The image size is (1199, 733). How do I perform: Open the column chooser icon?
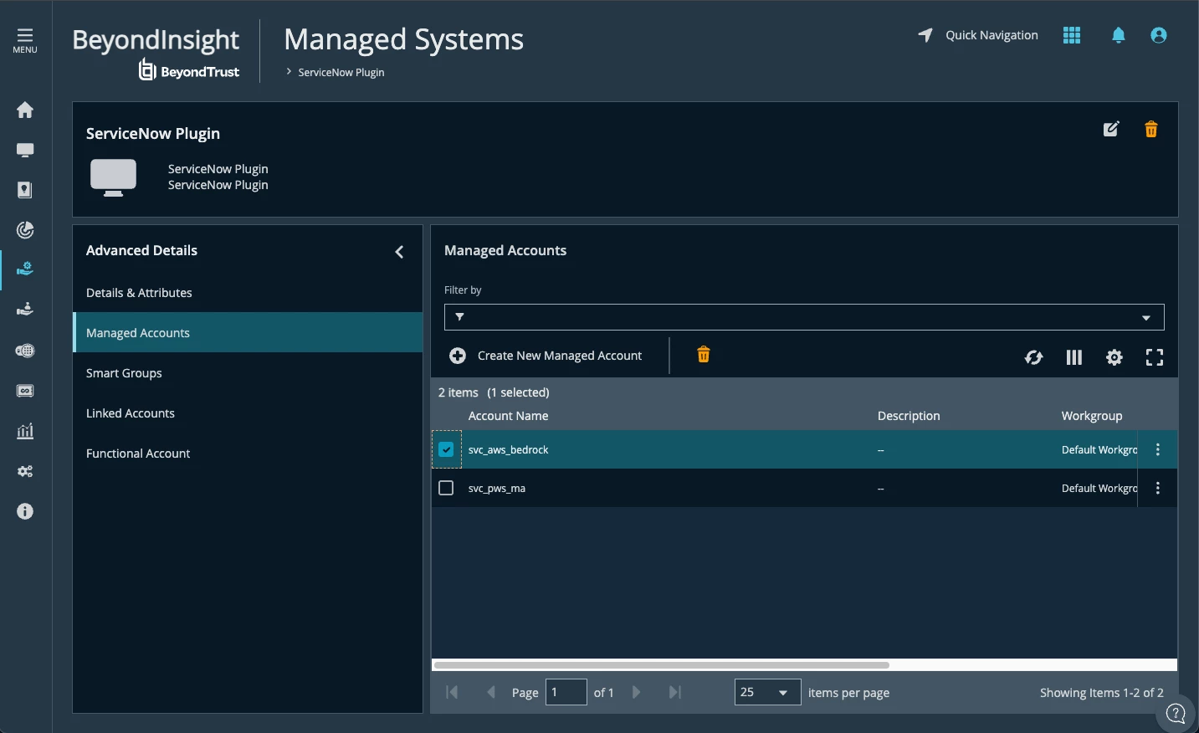(x=1074, y=357)
